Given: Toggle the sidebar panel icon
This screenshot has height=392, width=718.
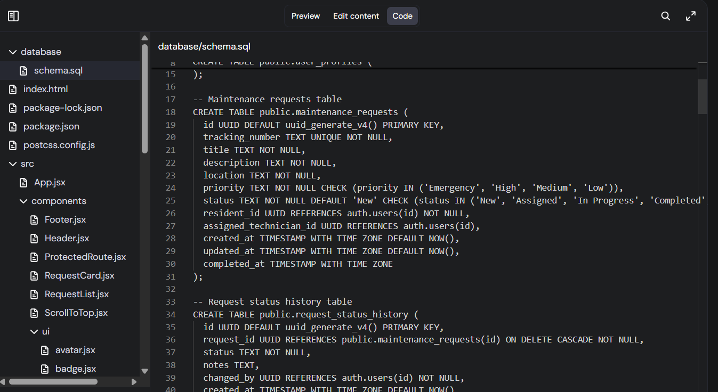Looking at the screenshot, I should point(13,16).
